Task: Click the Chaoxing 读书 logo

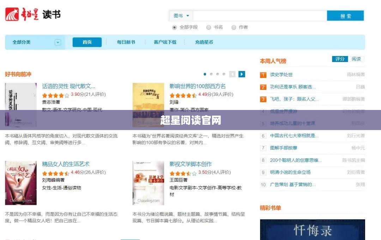Action: [33, 14]
